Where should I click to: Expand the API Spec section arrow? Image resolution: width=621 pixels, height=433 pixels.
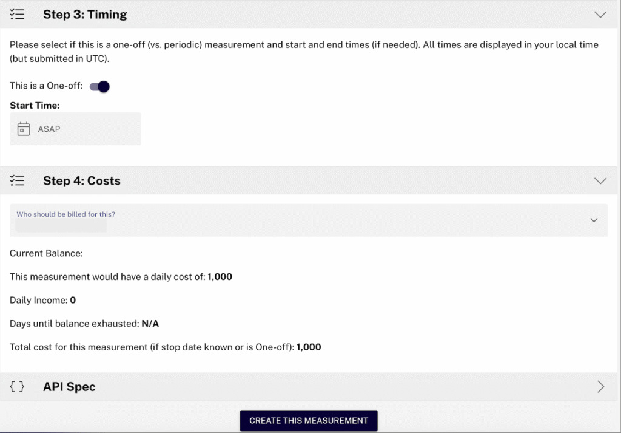pyautogui.click(x=600, y=387)
